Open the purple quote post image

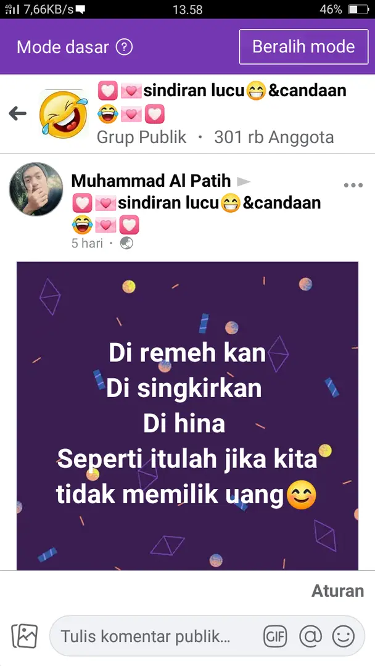(x=187, y=416)
